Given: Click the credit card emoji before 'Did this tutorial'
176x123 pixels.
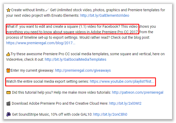Looking at the screenshot, I should (x=8, y=93).
